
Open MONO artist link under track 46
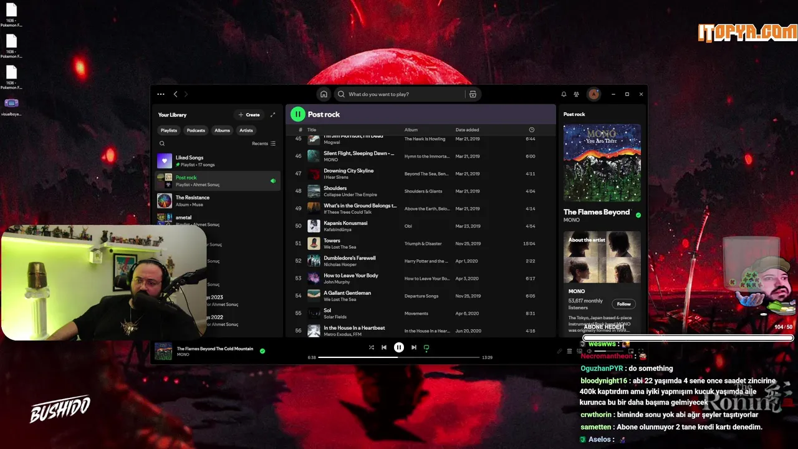(330, 160)
